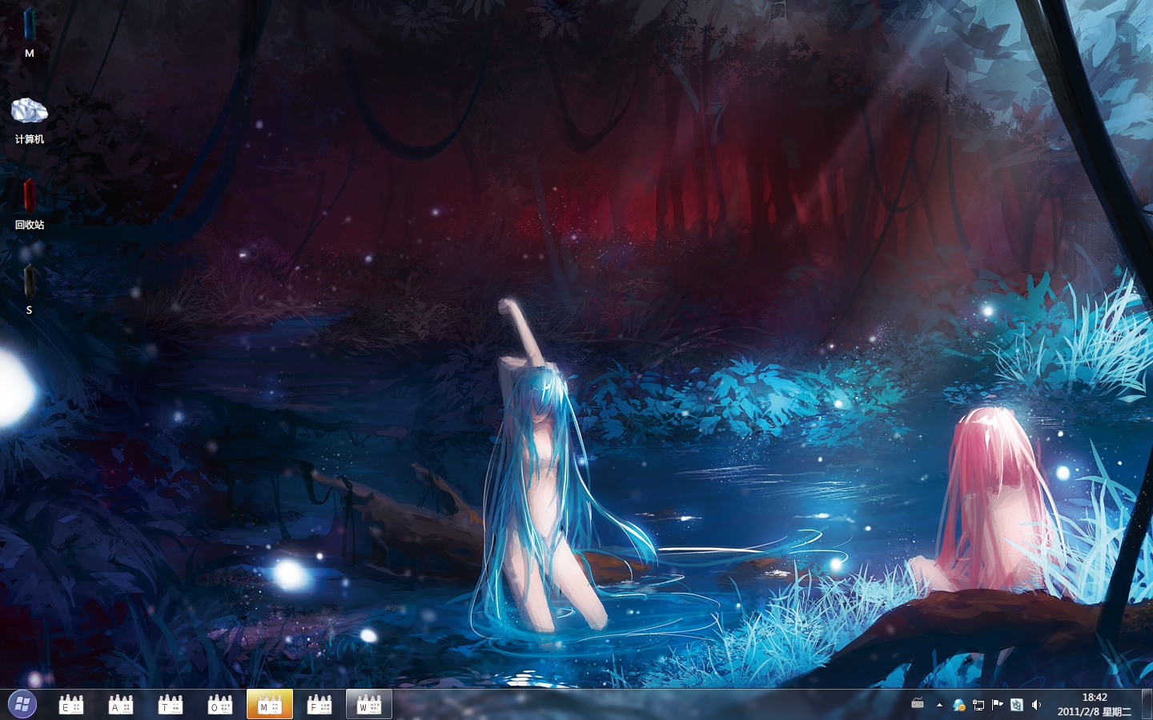Open the taskbar item labeled A

121,704
